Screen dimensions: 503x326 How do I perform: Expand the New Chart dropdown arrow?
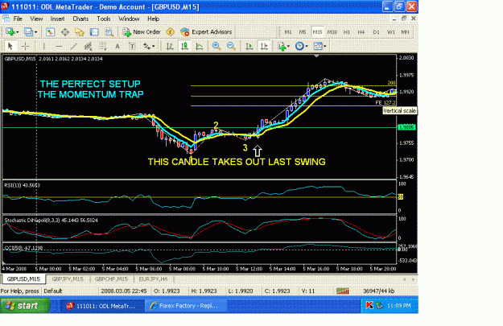coord(18,32)
